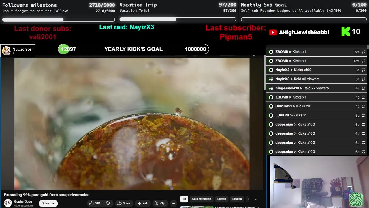Subscribe to the GopherDope channel
Viewport: 369px width, 208px height.
48,203
